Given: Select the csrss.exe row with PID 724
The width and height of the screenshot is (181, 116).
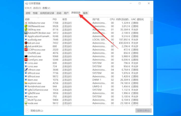Looking at the screenshot, I should tap(87, 66).
